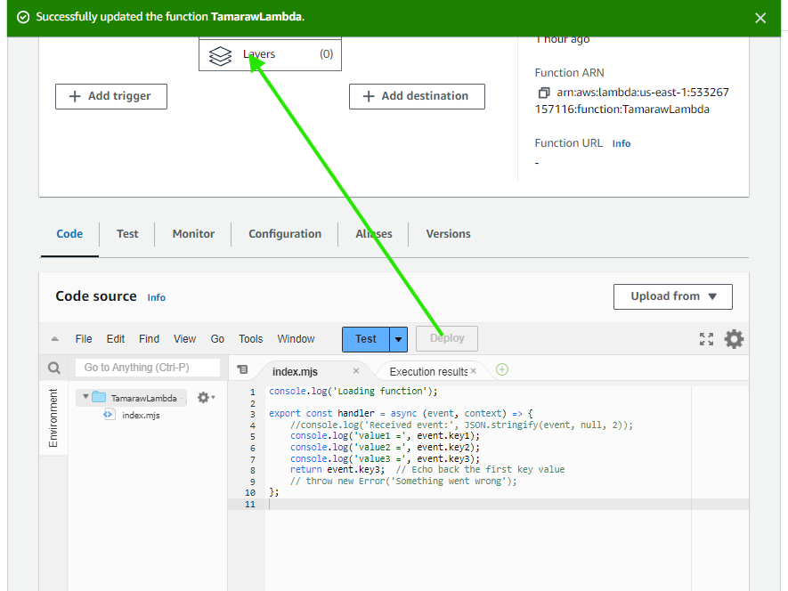Switch to the Configuration tab
The height and width of the screenshot is (591, 788).
(x=285, y=234)
